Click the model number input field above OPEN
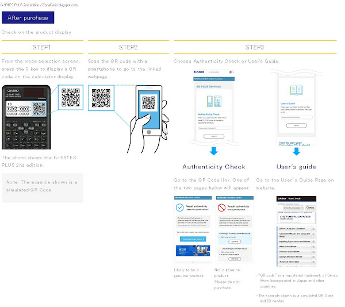The image size is (345, 307). (x=296, y=117)
